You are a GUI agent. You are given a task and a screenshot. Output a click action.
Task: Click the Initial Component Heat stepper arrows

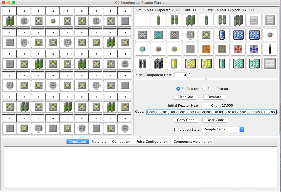click(189, 75)
